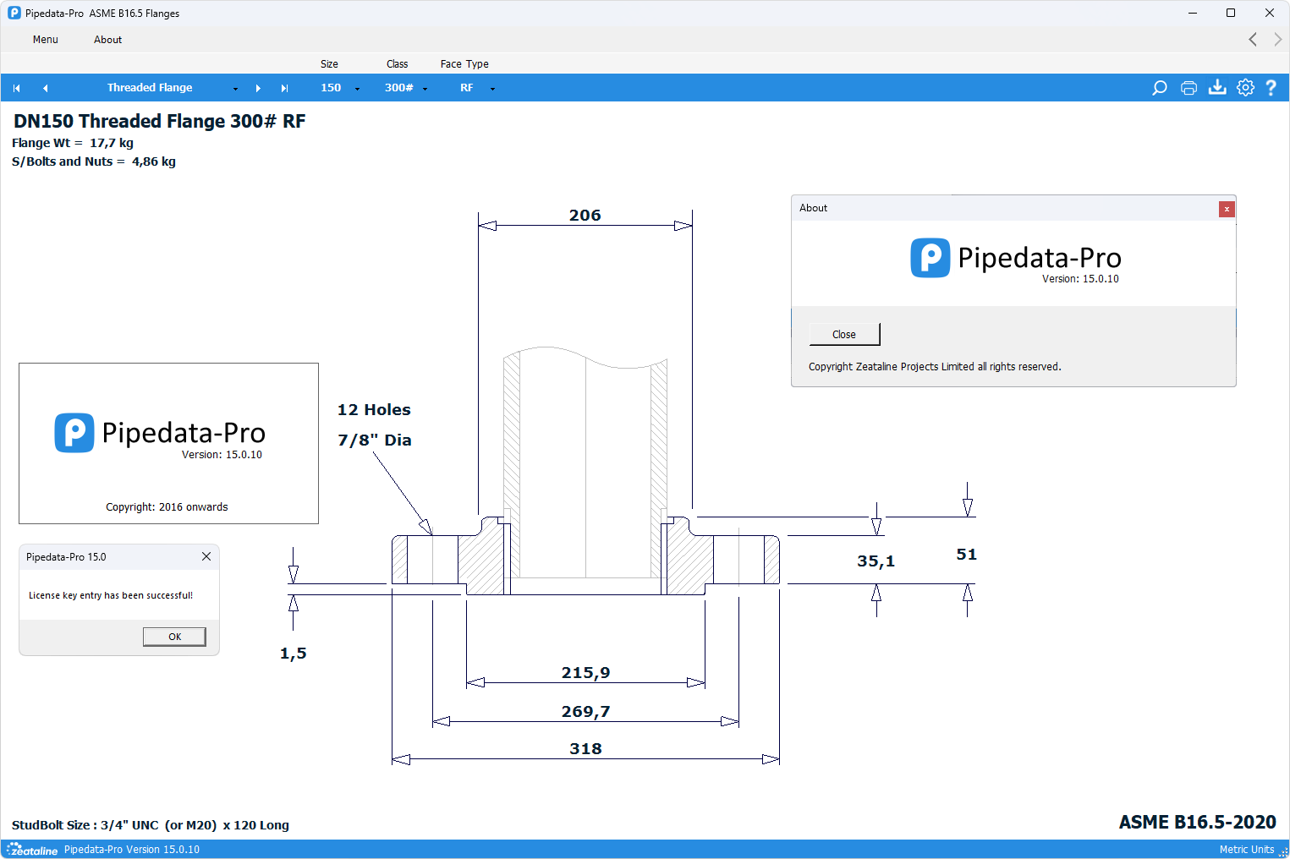Viewport: 1290px width, 859px height.
Task: Click Zeataline logo in status bar
Action: 32,850
